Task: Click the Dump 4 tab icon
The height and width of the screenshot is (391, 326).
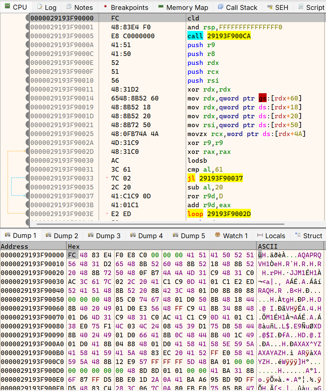Action: click(133, 235)
